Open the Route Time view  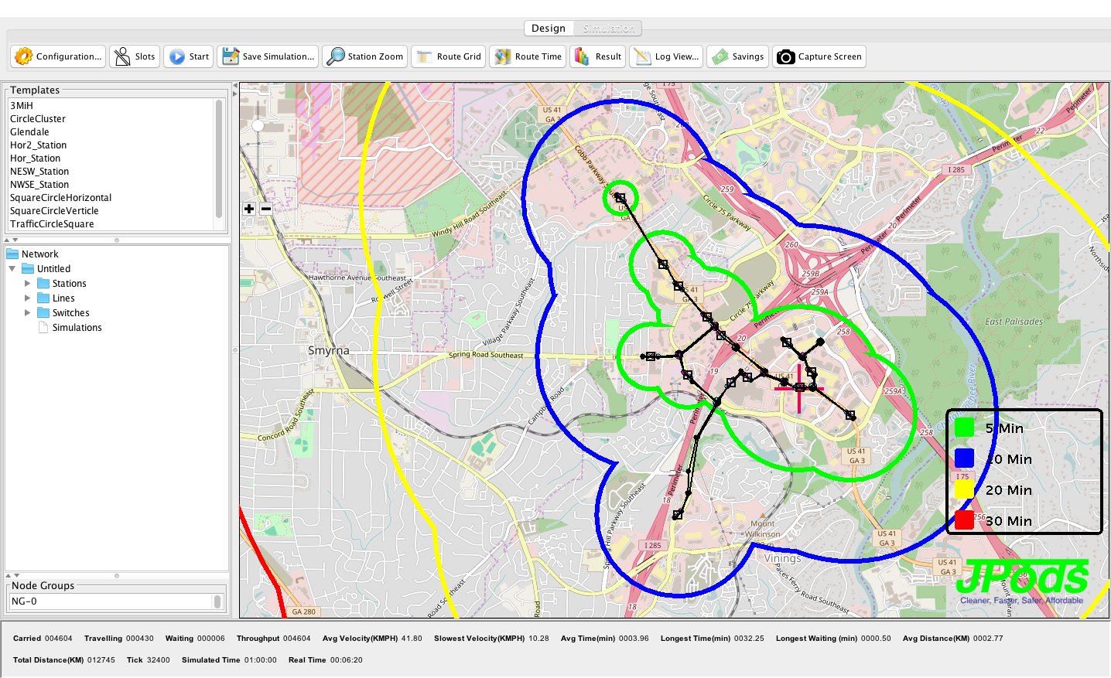(528, 56)
